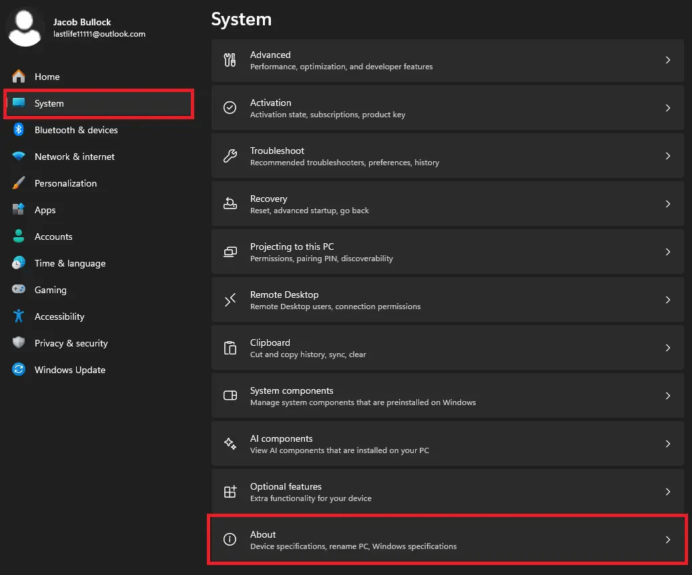This screenshot has height=575, width=692.
Task: Switch to Time & language settings
Action: (x=70, y=263)
